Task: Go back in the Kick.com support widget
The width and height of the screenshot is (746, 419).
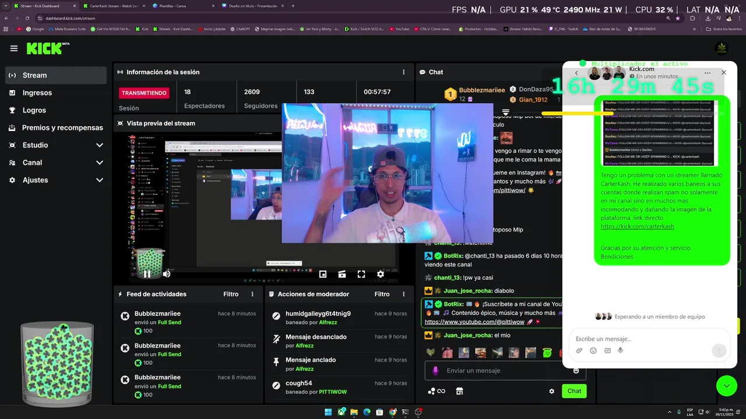Action: point(576,73)
